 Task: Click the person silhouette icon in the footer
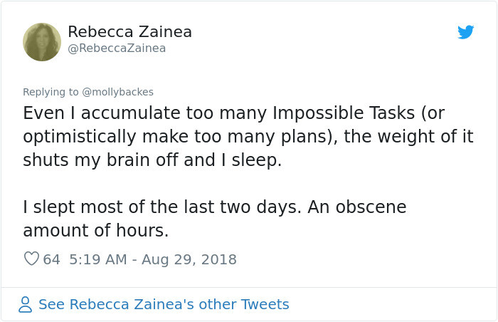[x=25, y=304]
